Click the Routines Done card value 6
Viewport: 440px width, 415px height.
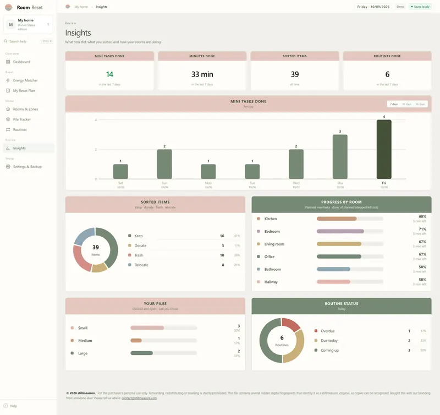pos(387,74)
